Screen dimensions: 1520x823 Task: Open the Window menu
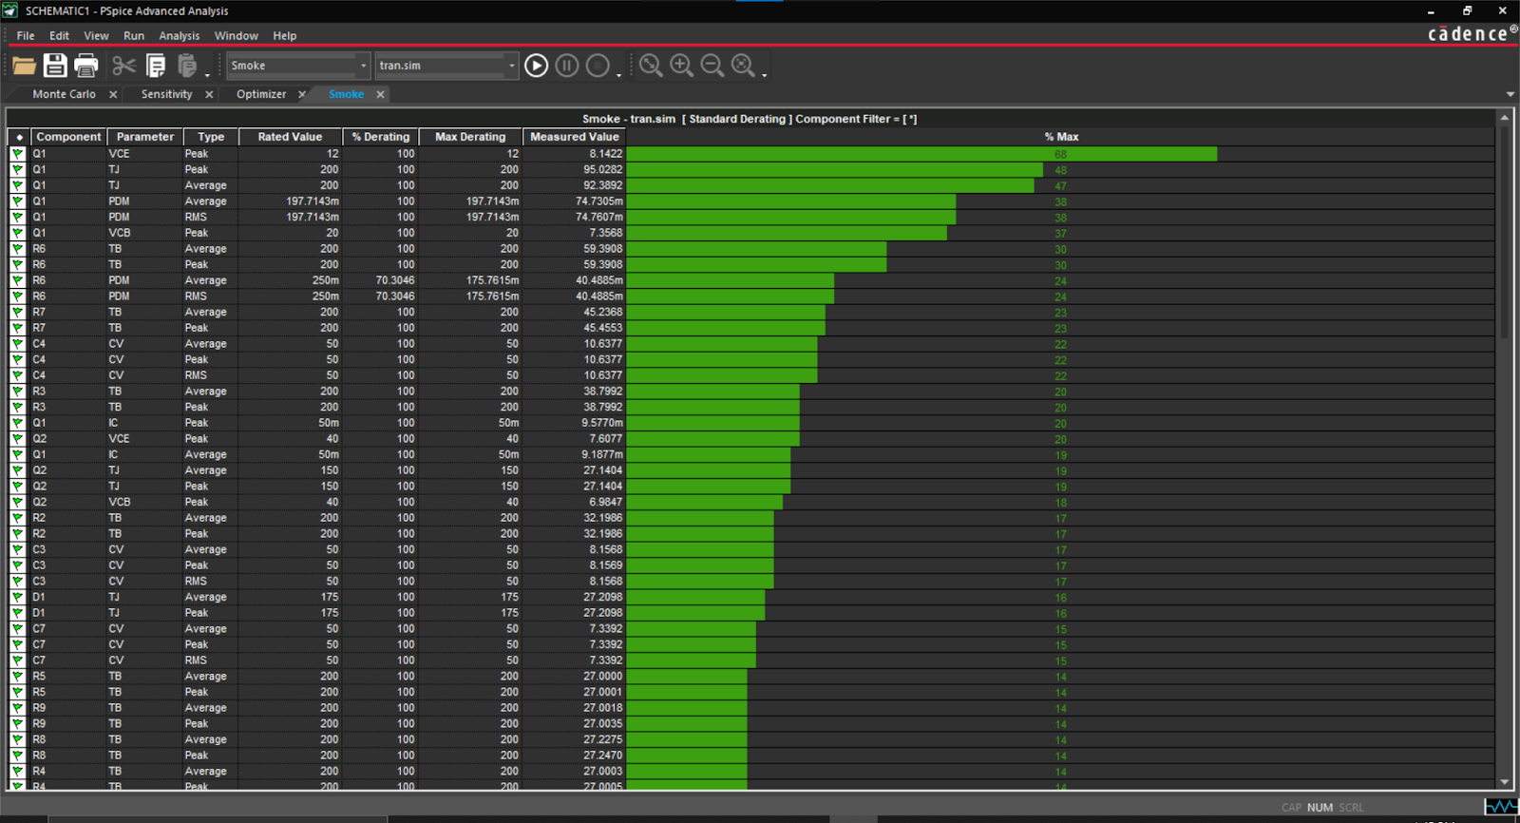point(237,36)
